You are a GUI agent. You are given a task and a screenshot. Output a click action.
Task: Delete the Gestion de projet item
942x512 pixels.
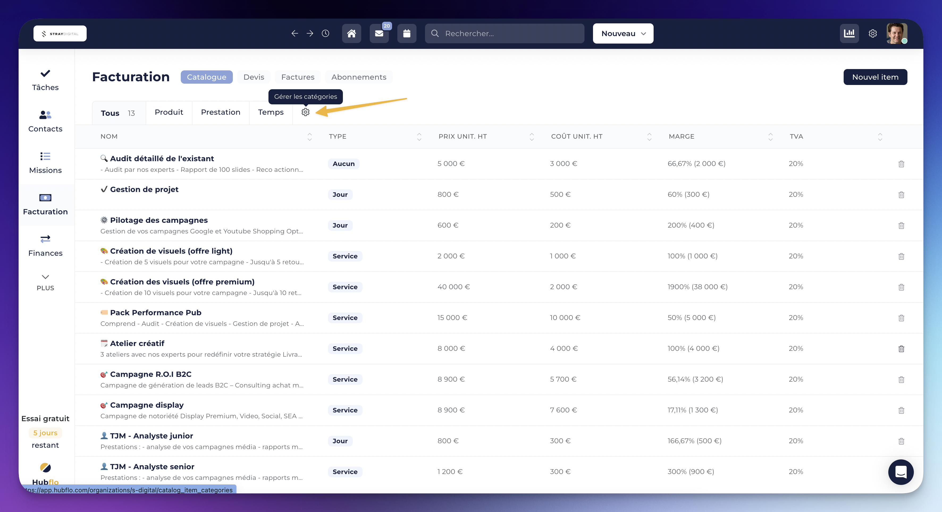pos(901,195)
